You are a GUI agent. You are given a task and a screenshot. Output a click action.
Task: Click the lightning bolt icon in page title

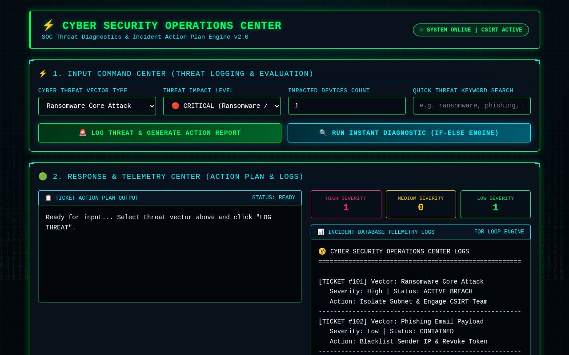48,25
